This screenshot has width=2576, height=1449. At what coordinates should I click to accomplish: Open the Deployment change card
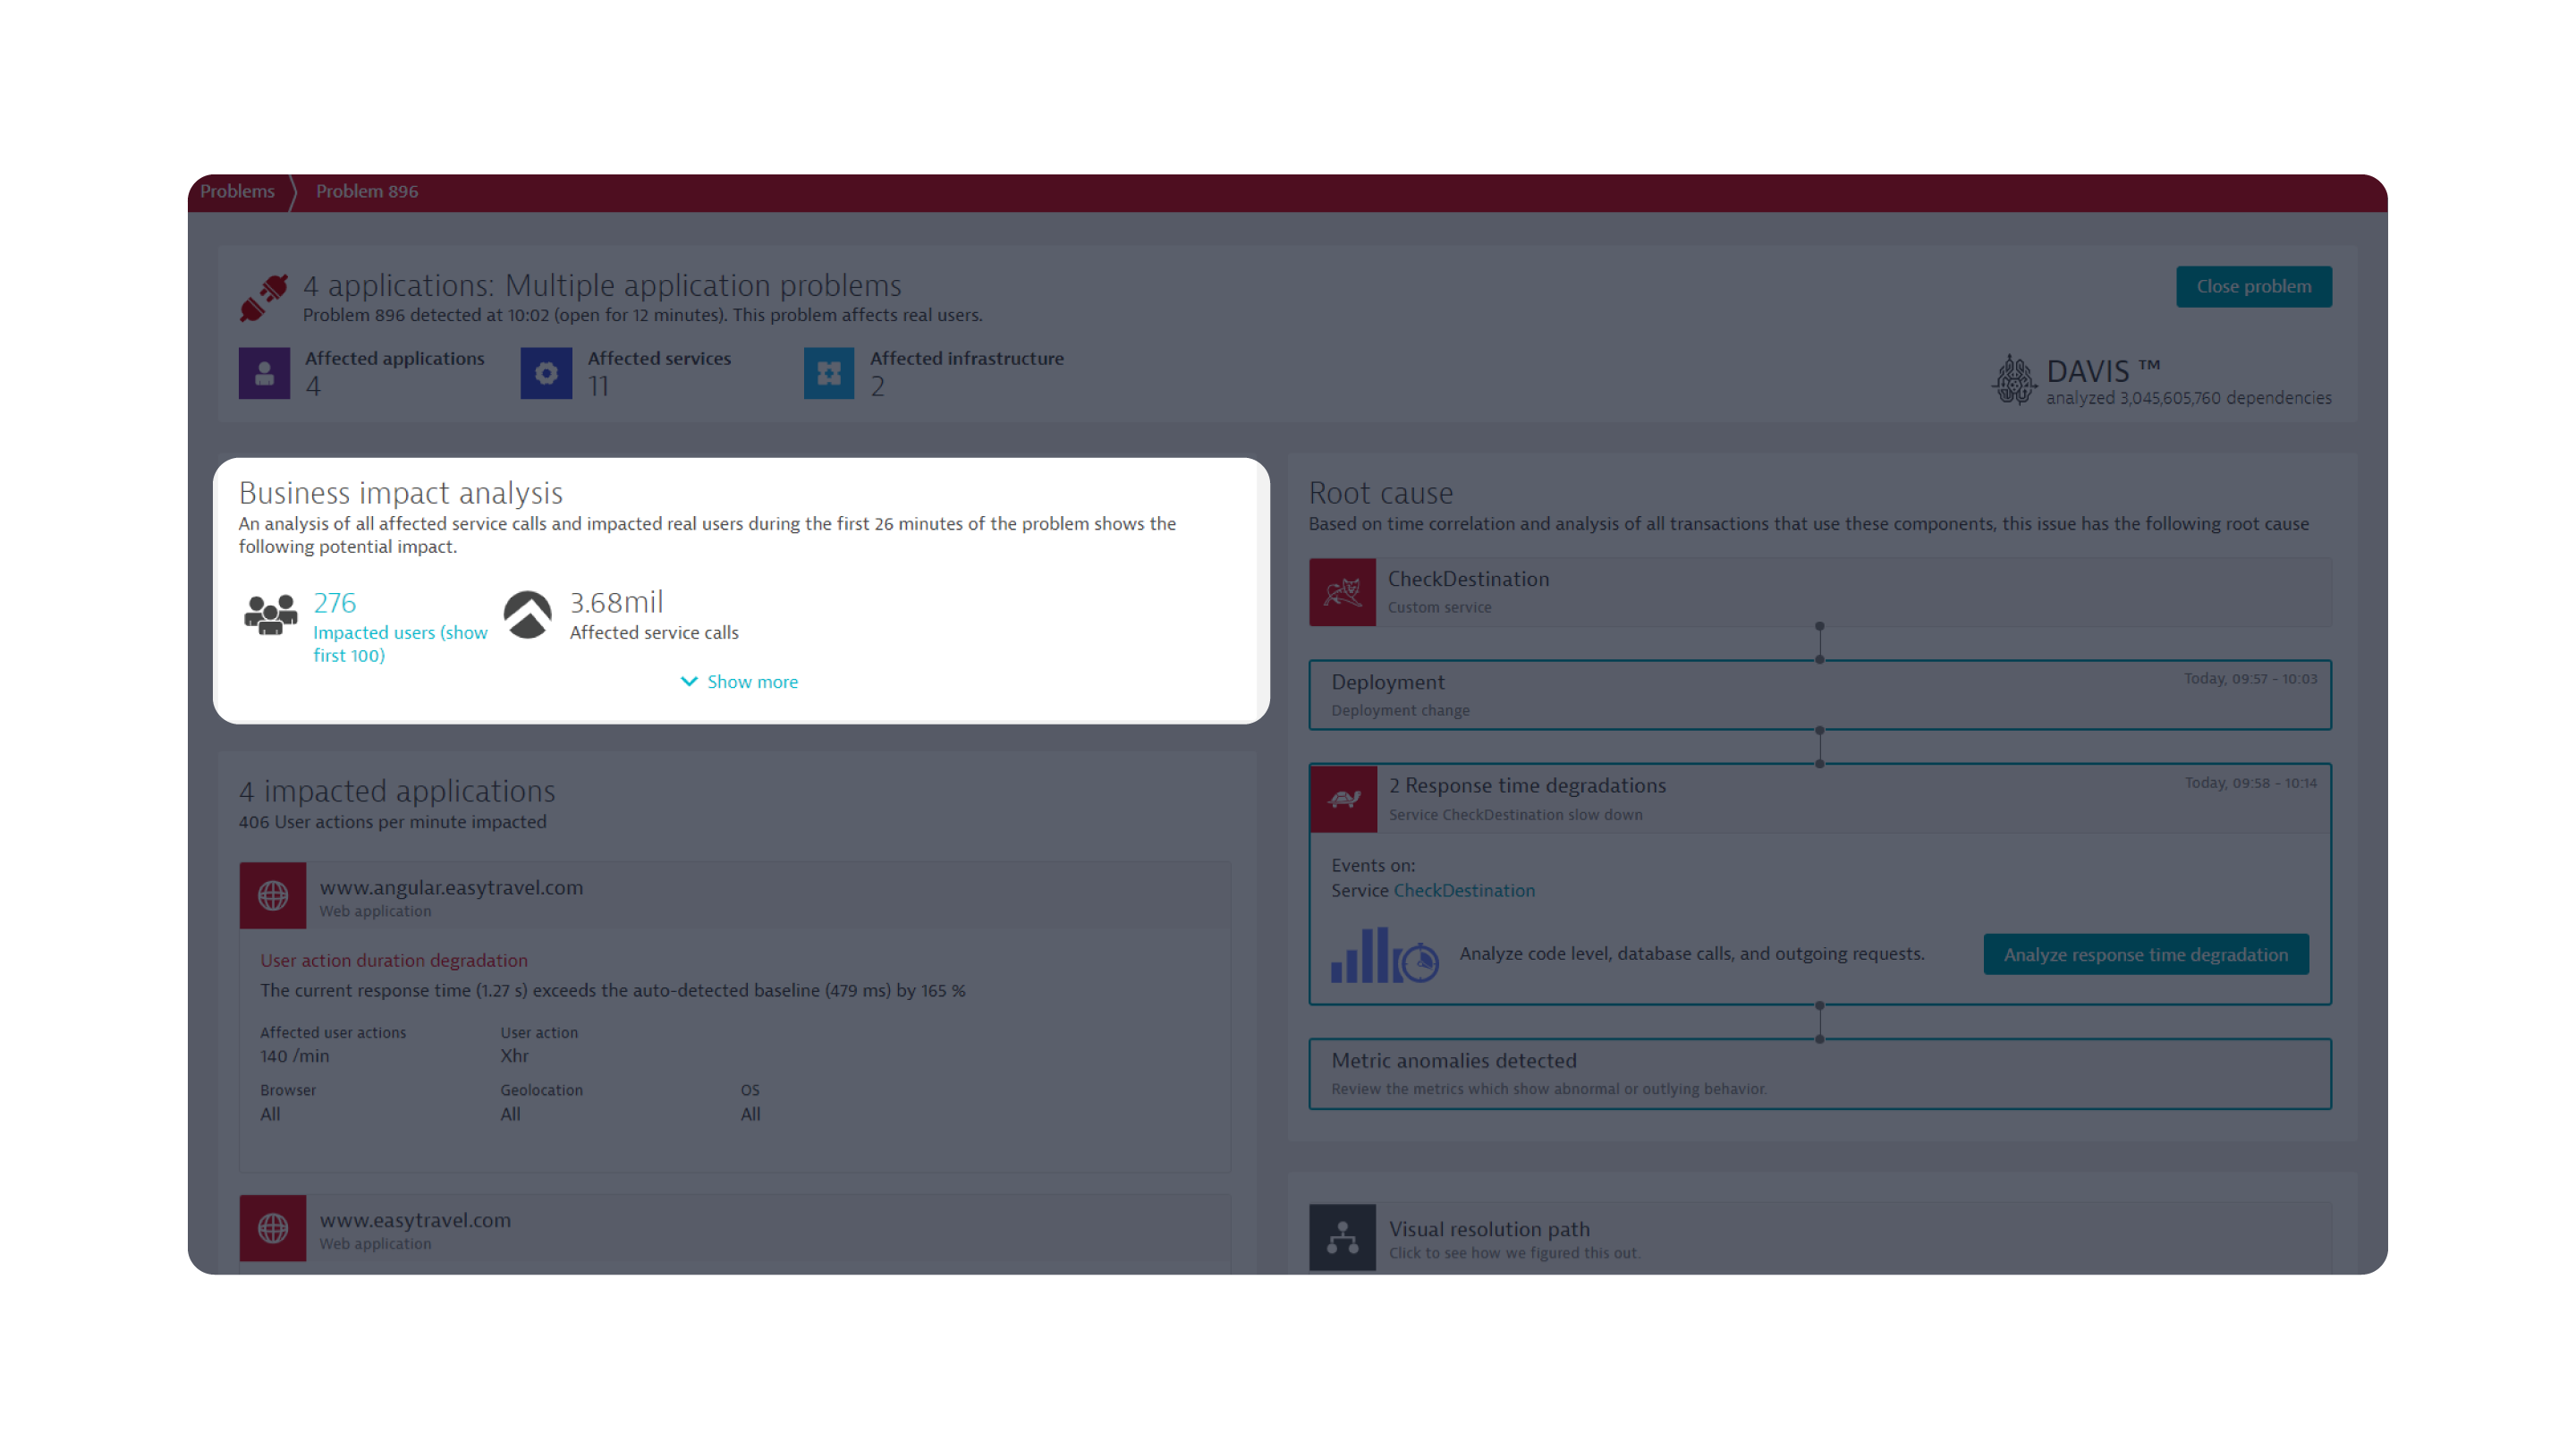pos(1820,695)
